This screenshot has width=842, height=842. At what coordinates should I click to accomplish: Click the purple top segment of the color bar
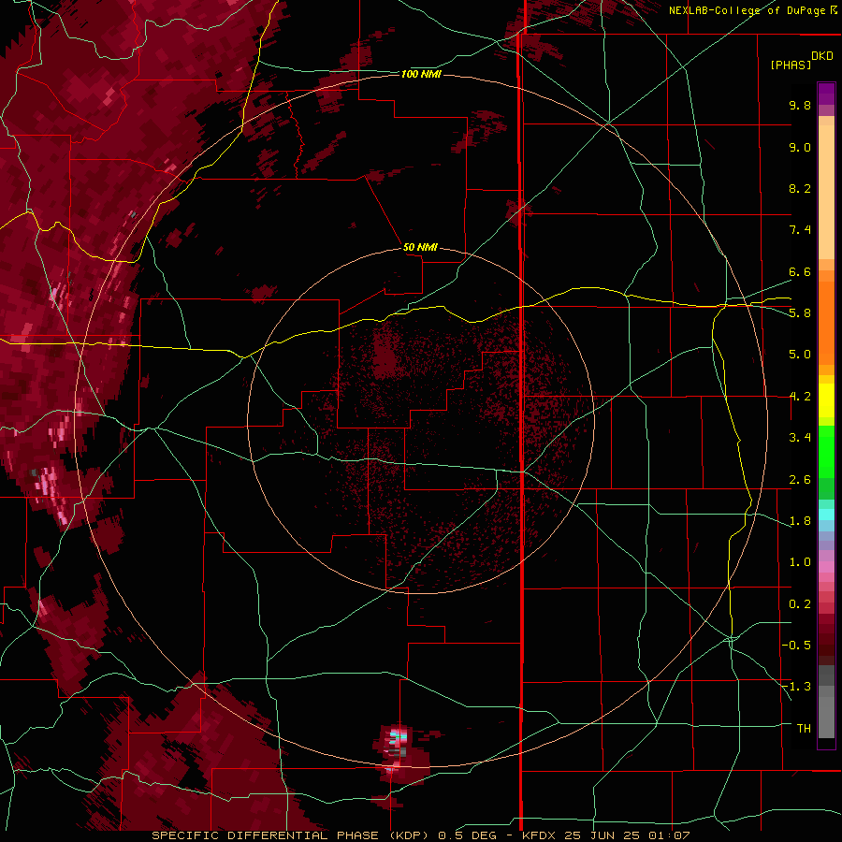coord(826,94)
